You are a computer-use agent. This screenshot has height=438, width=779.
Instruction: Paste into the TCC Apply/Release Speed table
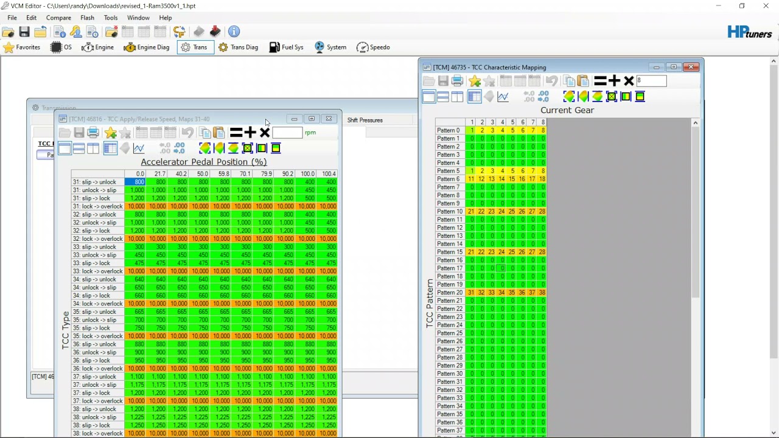pyautogui.click(x=218, y=133)
